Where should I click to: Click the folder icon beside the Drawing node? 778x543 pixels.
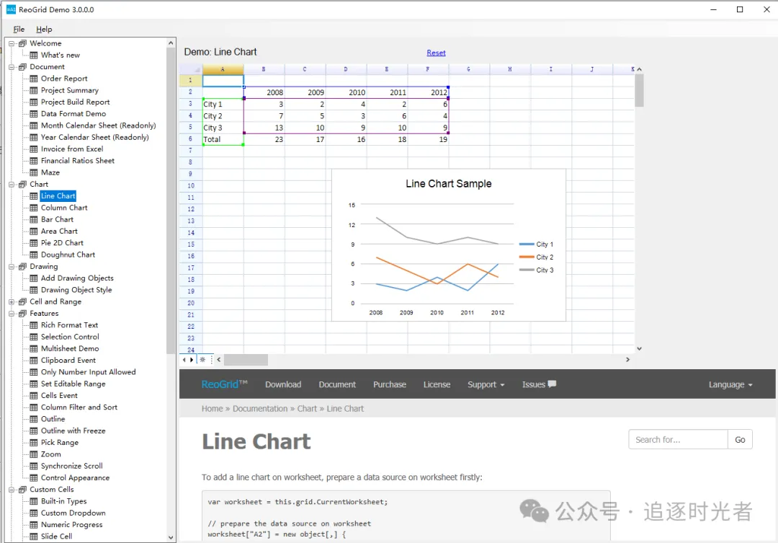point(22,267)
